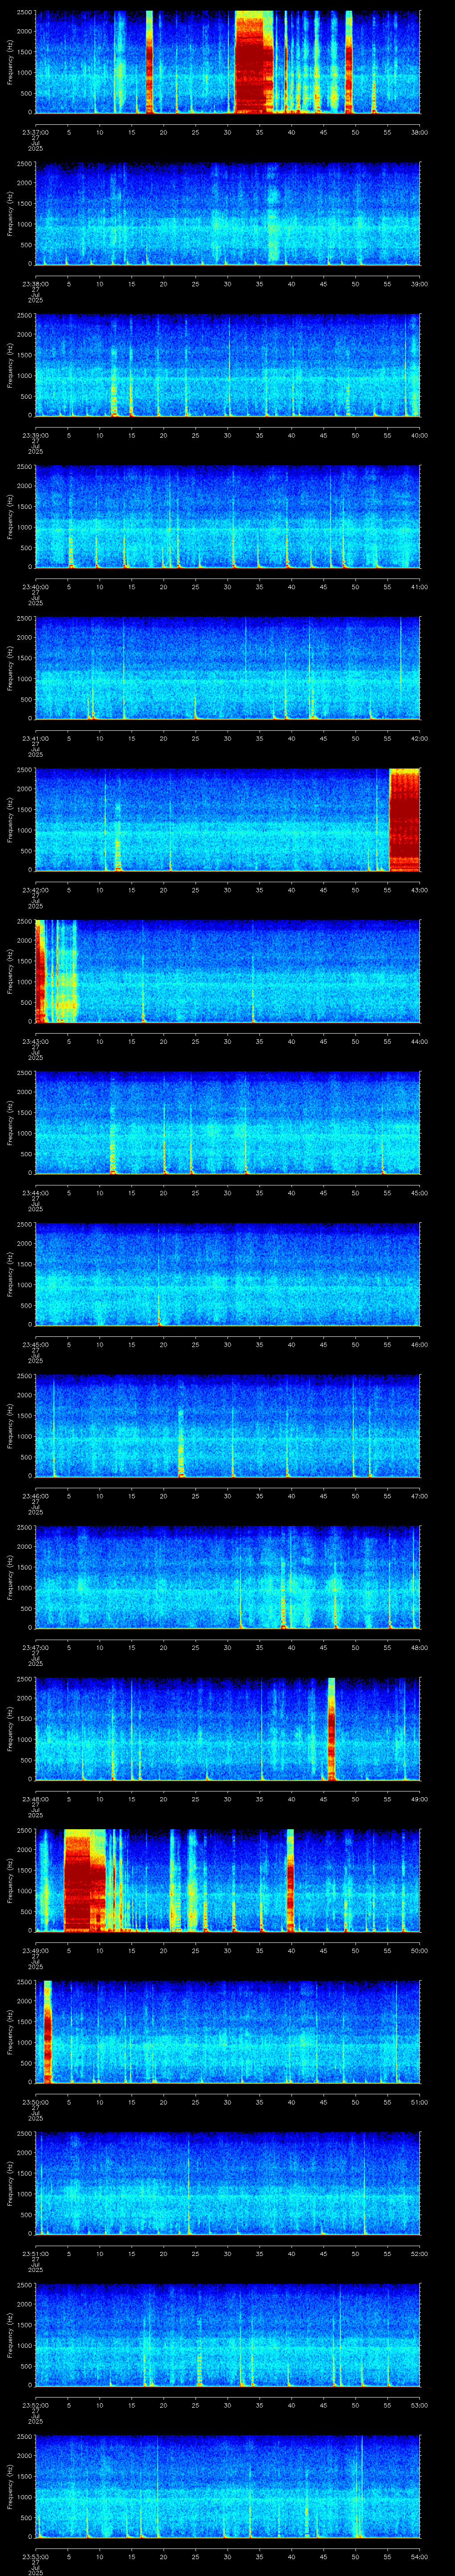
Task: Click the 54:00 end-of-axis label
Action: (419, 2556)
